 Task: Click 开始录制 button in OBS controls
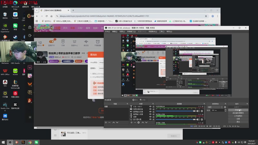[238, 110]
